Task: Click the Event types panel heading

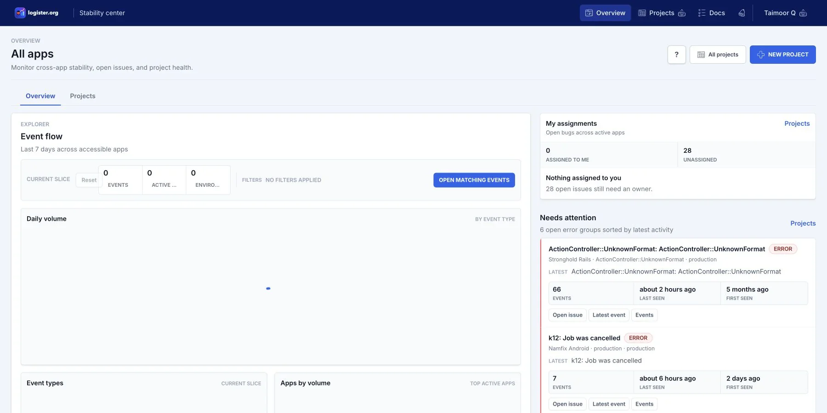Action: (x=45, y=383)
